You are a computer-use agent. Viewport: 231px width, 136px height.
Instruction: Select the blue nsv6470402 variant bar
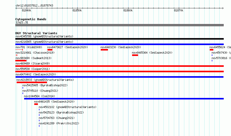tap(119, 77)
